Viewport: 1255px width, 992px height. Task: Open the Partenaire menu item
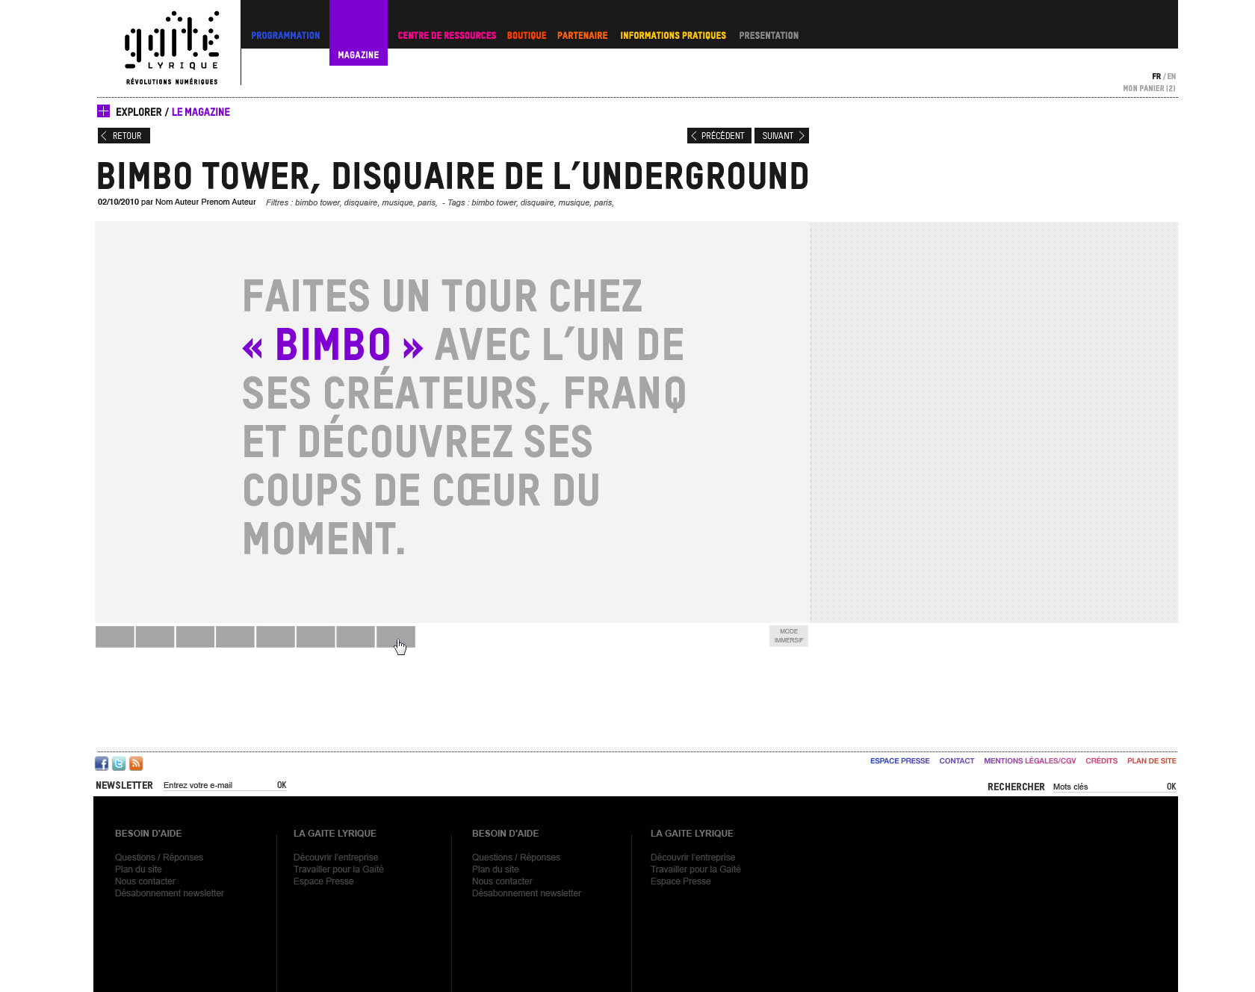click(x=583, y=35)
